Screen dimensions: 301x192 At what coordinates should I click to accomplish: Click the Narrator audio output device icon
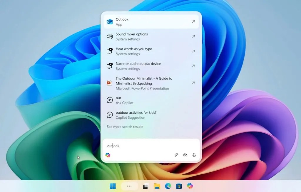tap(109, 66)
